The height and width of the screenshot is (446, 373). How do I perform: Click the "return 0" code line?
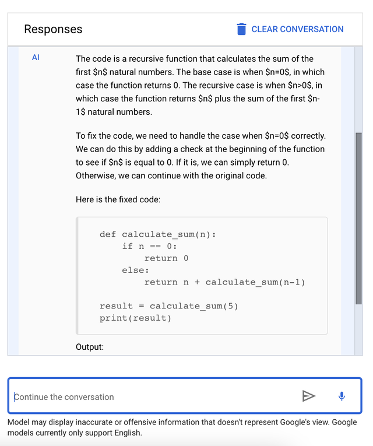click(x=166, y=258)
